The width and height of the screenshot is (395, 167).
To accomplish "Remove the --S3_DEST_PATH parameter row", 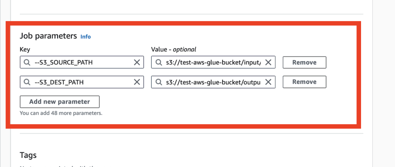I will click(x=304, y=82).
